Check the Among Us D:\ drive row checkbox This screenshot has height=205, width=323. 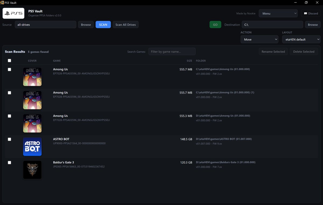9,116
